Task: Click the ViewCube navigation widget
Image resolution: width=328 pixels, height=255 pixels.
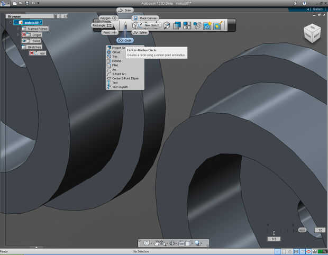Action: tap(312, 33)
